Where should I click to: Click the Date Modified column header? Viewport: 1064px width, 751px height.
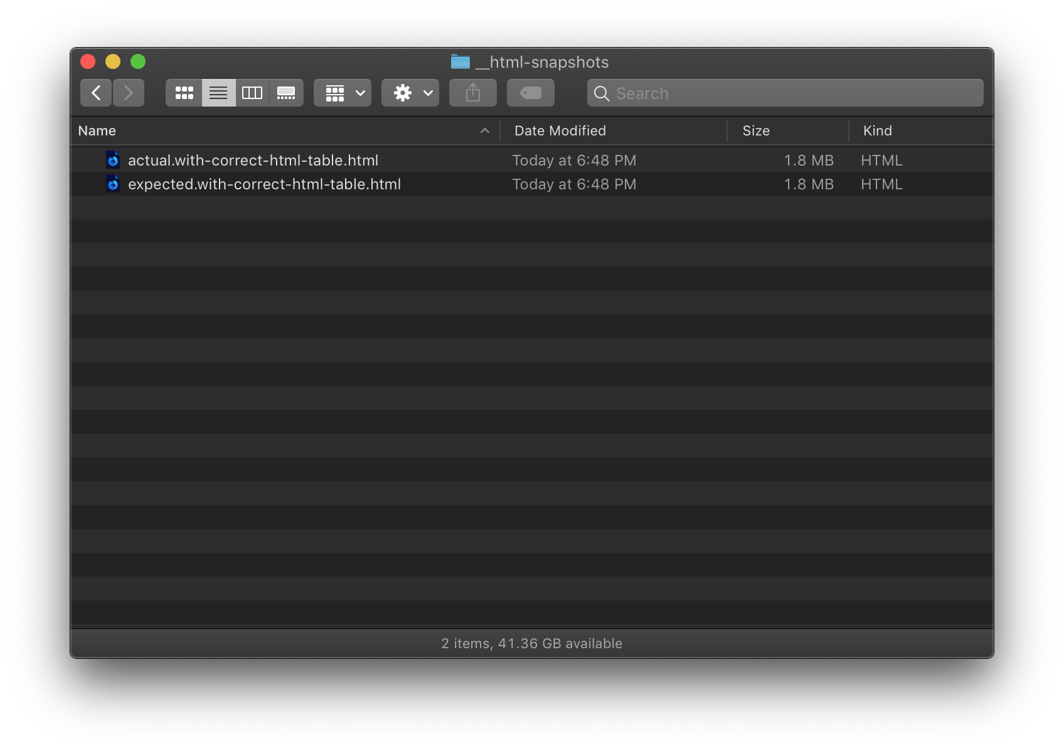click(x=560, y=130)
